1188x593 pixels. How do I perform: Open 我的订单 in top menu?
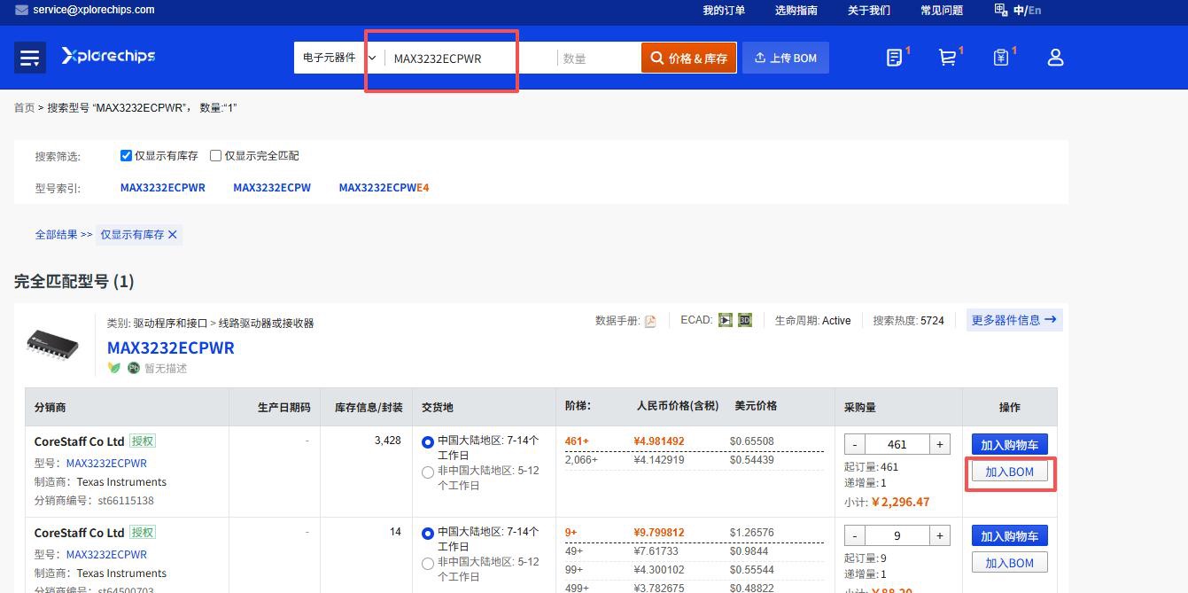724,11
